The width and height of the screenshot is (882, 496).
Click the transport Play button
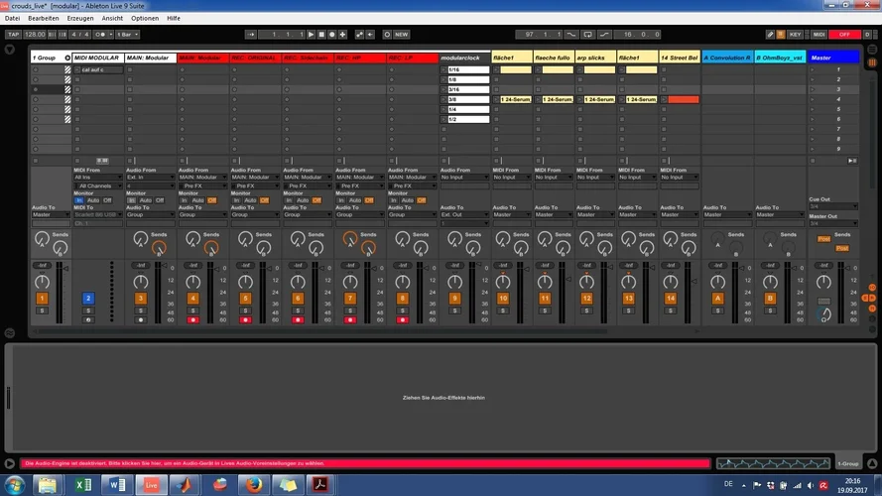coord(311,34)
